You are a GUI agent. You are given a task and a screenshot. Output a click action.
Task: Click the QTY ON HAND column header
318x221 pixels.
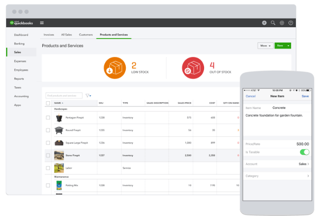[x=231, y=103]
